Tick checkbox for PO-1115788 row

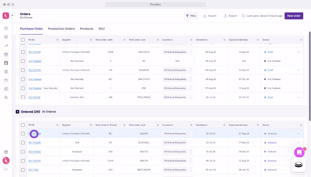tap(23, 143)
